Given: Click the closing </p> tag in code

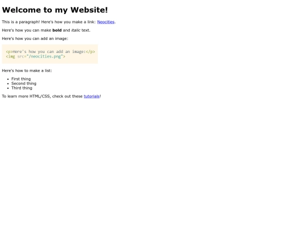Looking at the screenshot, I should (90, 52).
